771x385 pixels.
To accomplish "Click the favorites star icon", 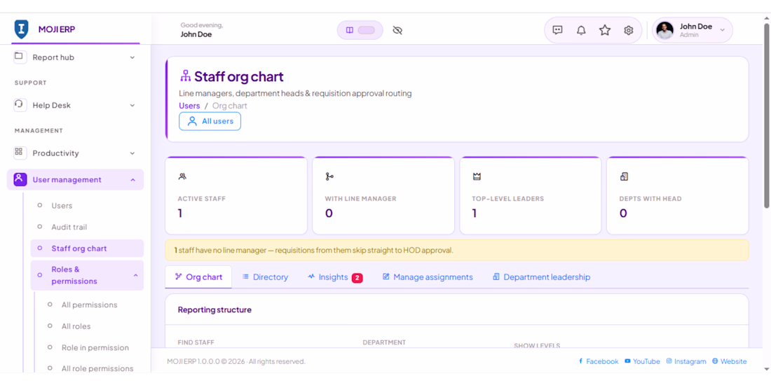I will [605, 30].
